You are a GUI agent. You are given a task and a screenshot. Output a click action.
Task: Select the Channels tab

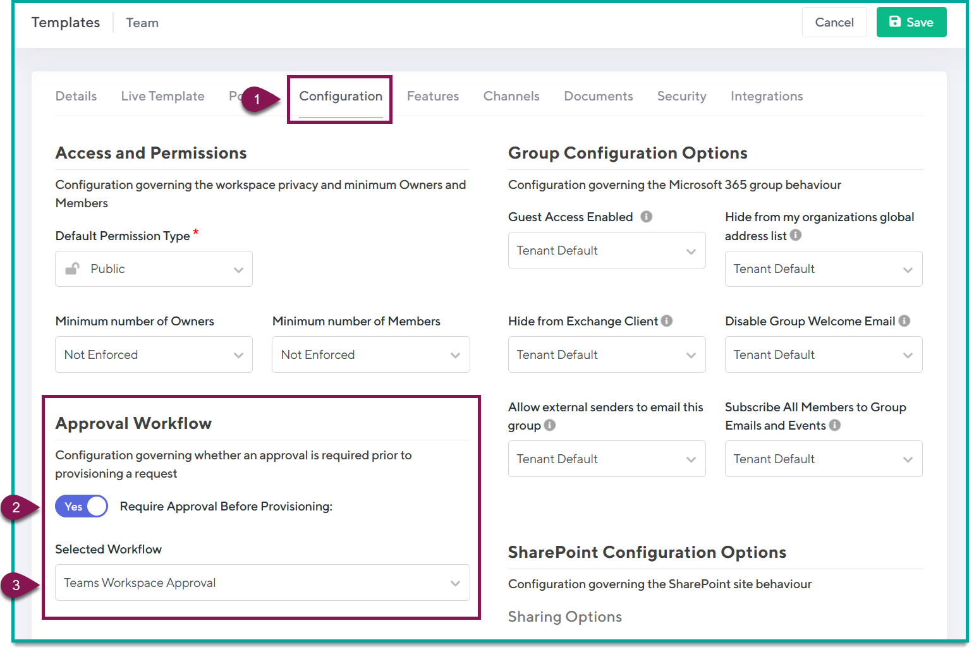511,96
